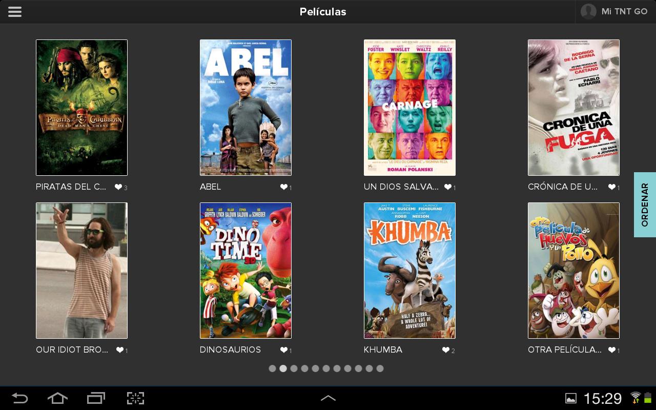Screen dimensions: 656x410
Task: Expand the Ordenar sort panel
Action: [x=645, y=204]
